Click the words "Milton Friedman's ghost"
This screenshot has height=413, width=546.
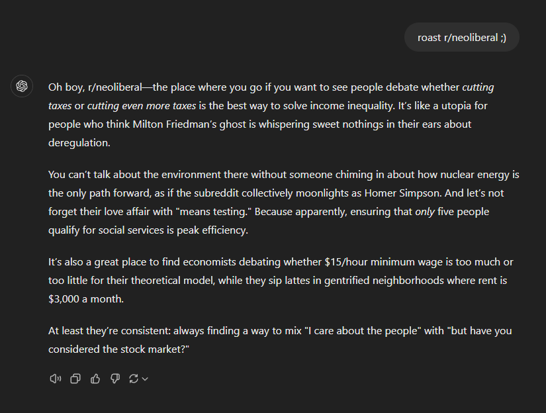point(189,124)
